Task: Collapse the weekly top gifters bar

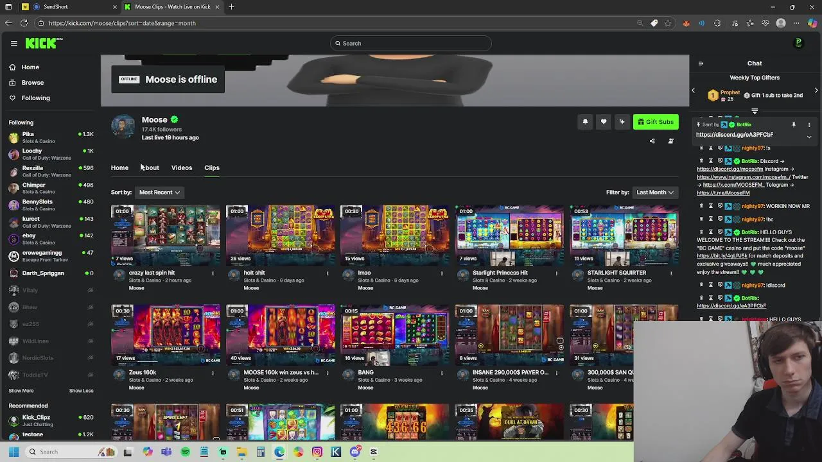Action: point(755,110)
